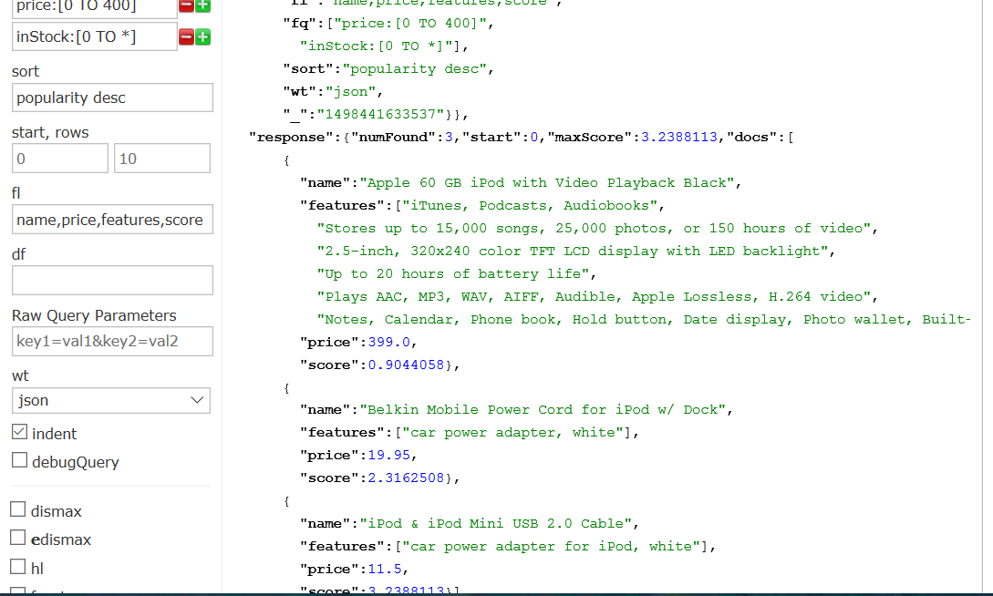Click the "inStock:[0 TO *]" value in JSON fq
Viewport: 993px width, 596px height.
[x=376, y=46]
